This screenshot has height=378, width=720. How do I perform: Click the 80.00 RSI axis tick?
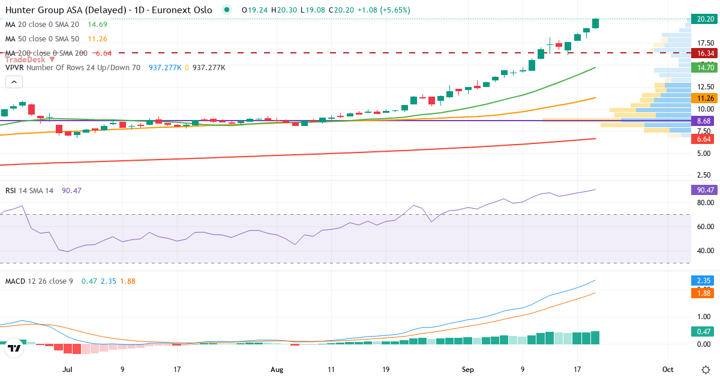point(706,203)
